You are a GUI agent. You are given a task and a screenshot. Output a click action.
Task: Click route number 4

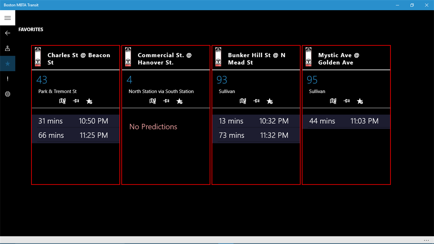129,80
